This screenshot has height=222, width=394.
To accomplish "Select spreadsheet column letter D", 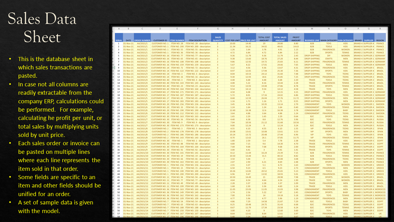I will coord(160,29).
